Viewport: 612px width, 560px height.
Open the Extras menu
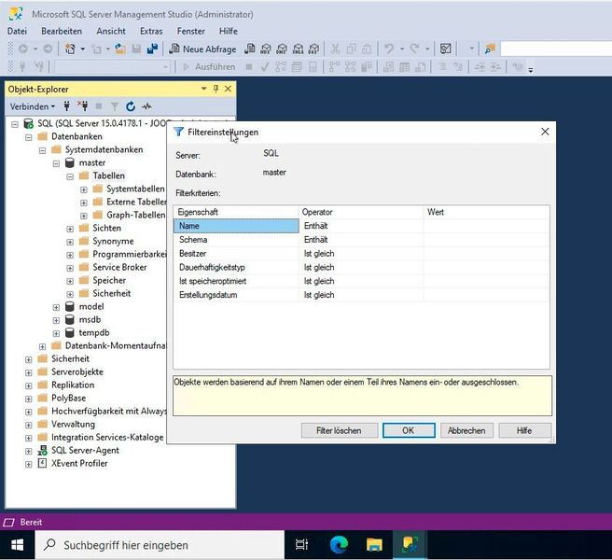pyautogui.click(x=151, y=31)
